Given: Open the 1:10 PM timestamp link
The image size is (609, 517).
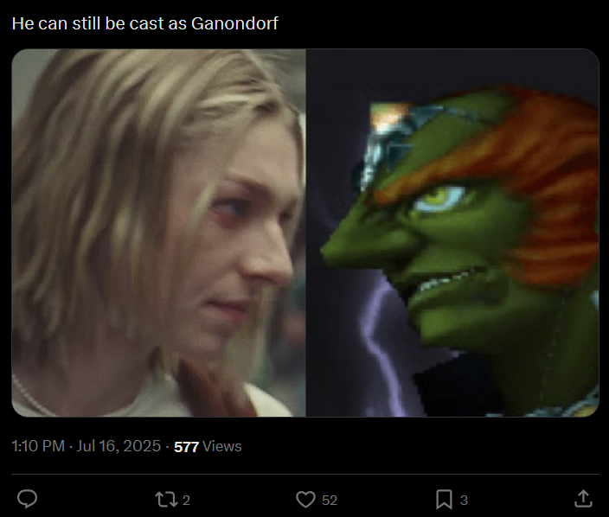Looking at the screenshot, I should [38, 446].
